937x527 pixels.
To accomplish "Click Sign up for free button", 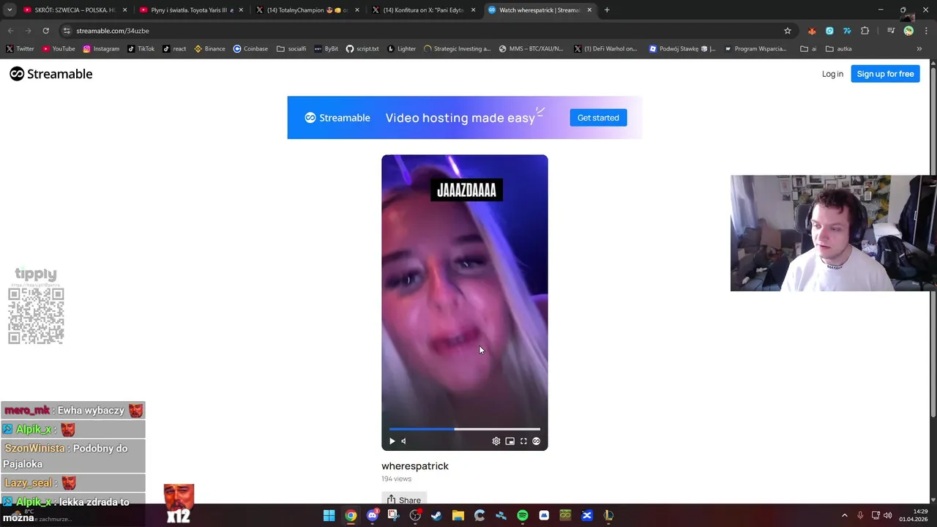I will 885,74.
